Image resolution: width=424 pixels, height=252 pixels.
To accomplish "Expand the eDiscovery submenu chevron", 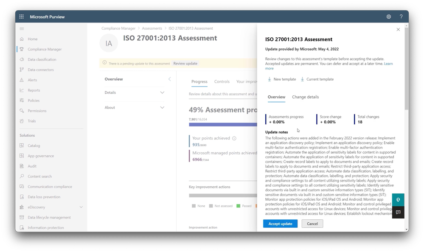I will [81, 207].
